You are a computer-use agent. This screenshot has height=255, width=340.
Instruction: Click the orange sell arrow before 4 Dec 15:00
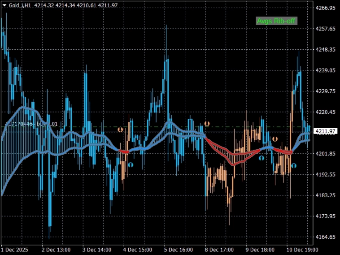120,130
